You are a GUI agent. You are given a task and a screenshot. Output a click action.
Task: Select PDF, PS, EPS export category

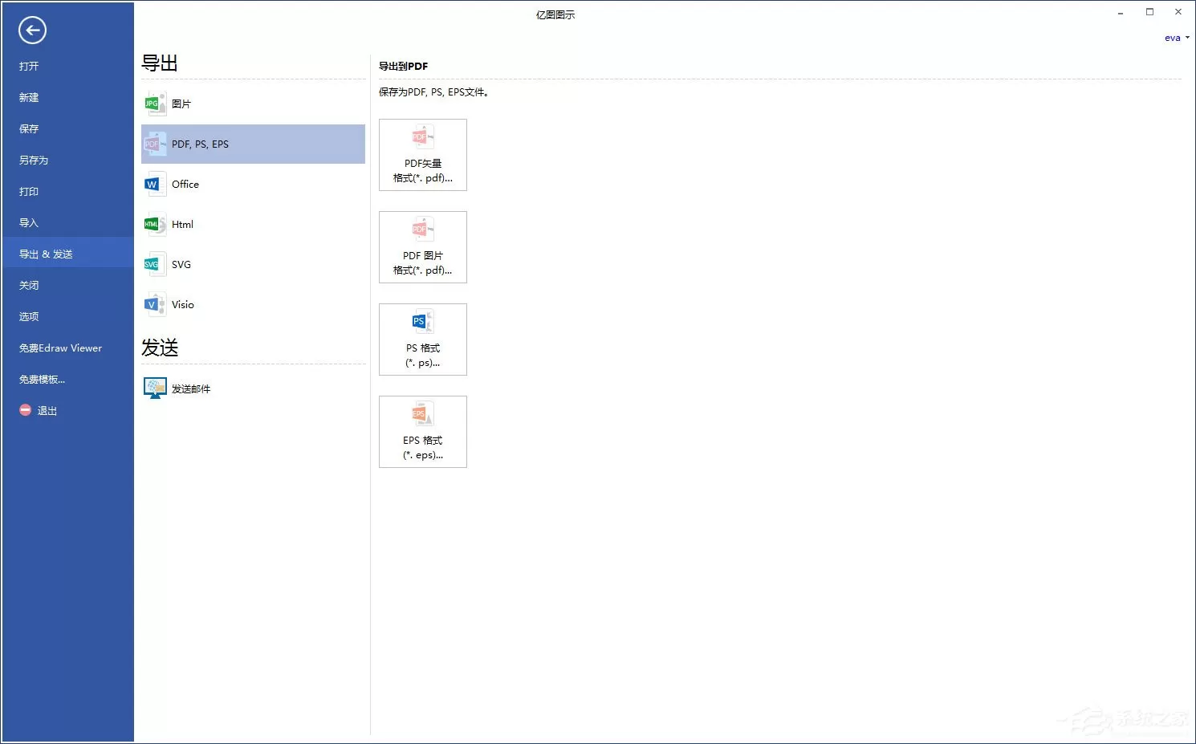[x=253, y=144]
